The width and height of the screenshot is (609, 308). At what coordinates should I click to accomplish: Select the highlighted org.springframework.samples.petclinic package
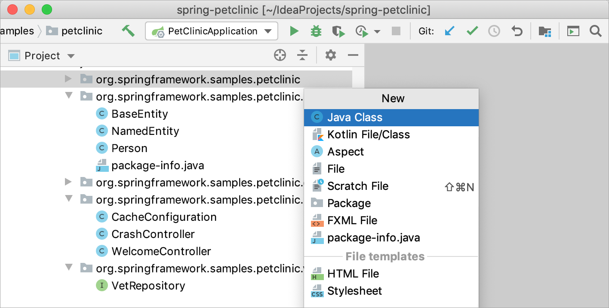coord(176,79)
